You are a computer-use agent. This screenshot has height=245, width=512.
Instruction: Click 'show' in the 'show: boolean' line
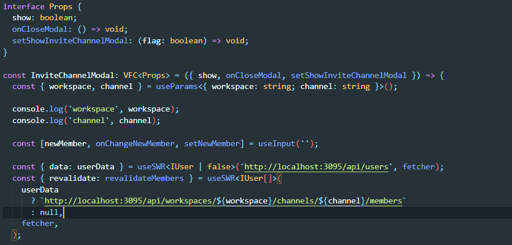tap(21, 18)
